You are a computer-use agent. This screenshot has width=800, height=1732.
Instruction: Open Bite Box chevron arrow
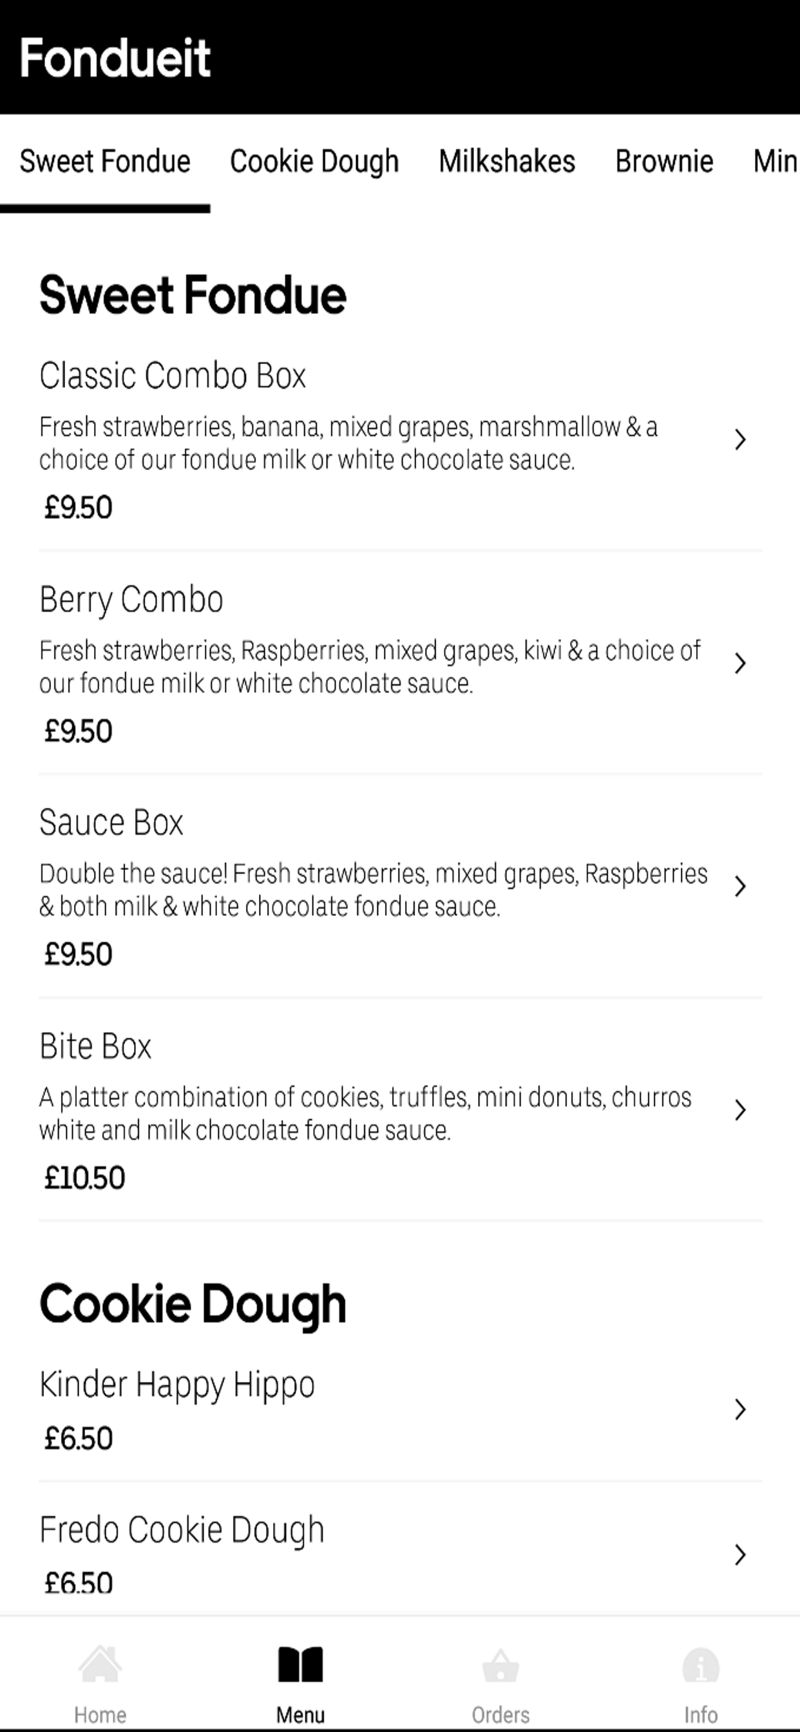point(740,1110)
